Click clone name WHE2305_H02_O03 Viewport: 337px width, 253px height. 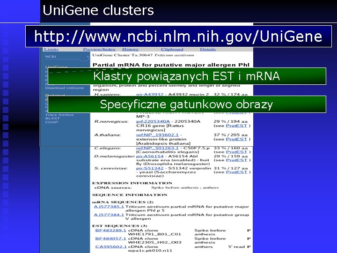point(155,242)
